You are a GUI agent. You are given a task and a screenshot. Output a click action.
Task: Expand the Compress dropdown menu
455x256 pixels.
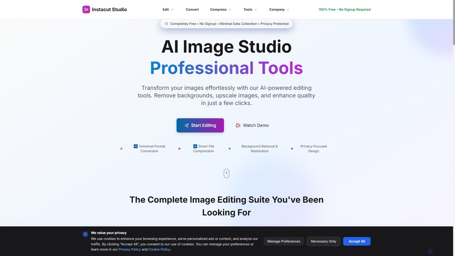pyautogui.click(x=221, y=10)
